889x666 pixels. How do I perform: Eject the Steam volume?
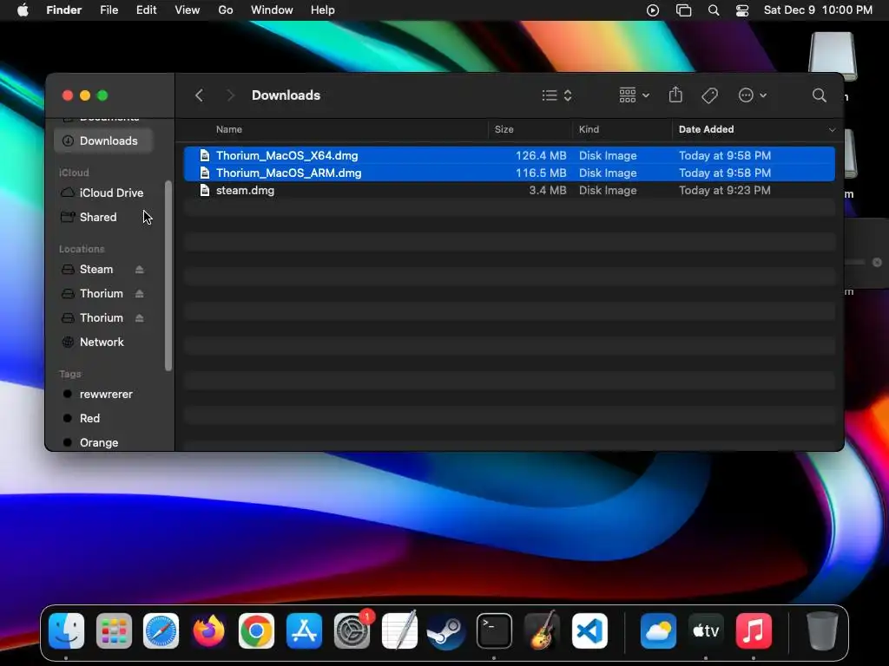[x=140, y=270]
